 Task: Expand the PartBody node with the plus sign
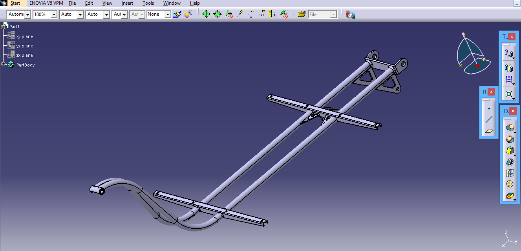[x=3, y=64]
